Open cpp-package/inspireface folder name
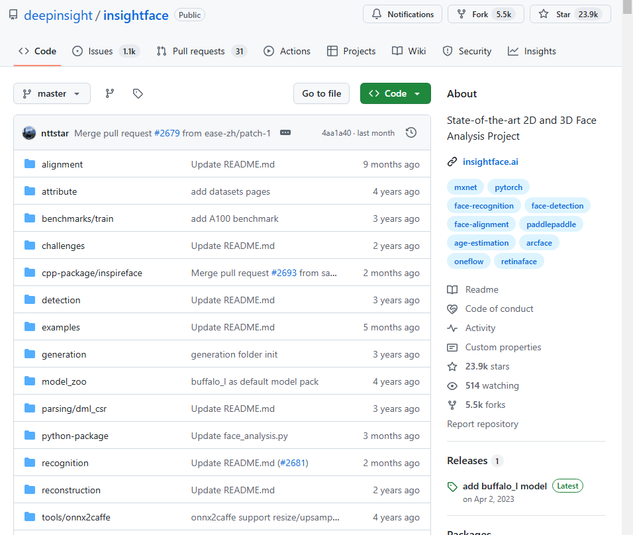The width and height of the screenshot is (633, 535). tap(91, 273)
